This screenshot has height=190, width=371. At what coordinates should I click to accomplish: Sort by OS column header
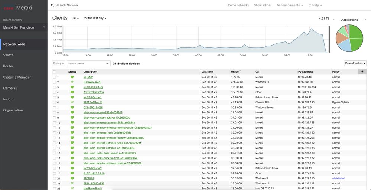pos(257,71)
